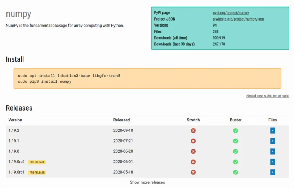Open the piwheels numpy JSON link
Screen dimensions: 294x188
[238, 19]
